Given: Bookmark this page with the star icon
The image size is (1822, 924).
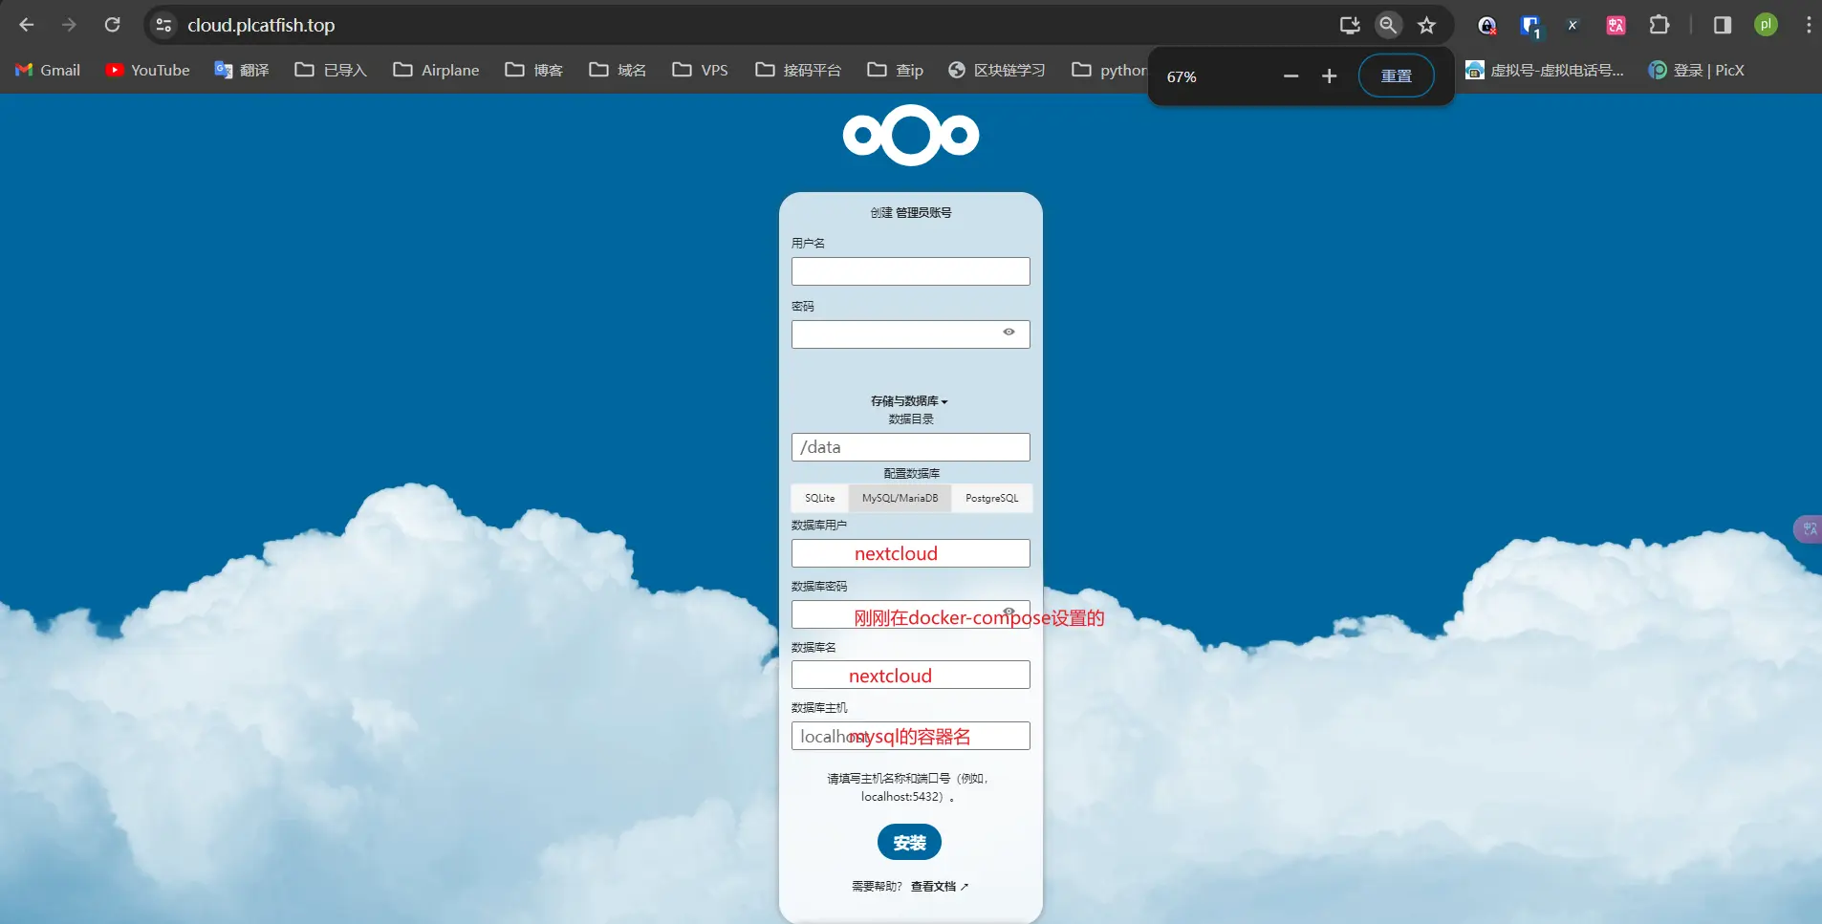Looking at the screenshot, I should [1427, 25].
